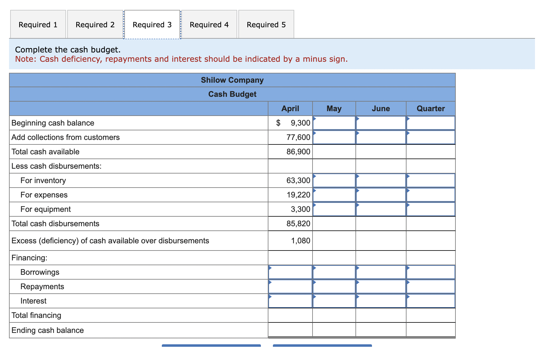Screen dimensions: 541x347
Task: Click June Borrowings input cell
Action: [x=381, y=272]
